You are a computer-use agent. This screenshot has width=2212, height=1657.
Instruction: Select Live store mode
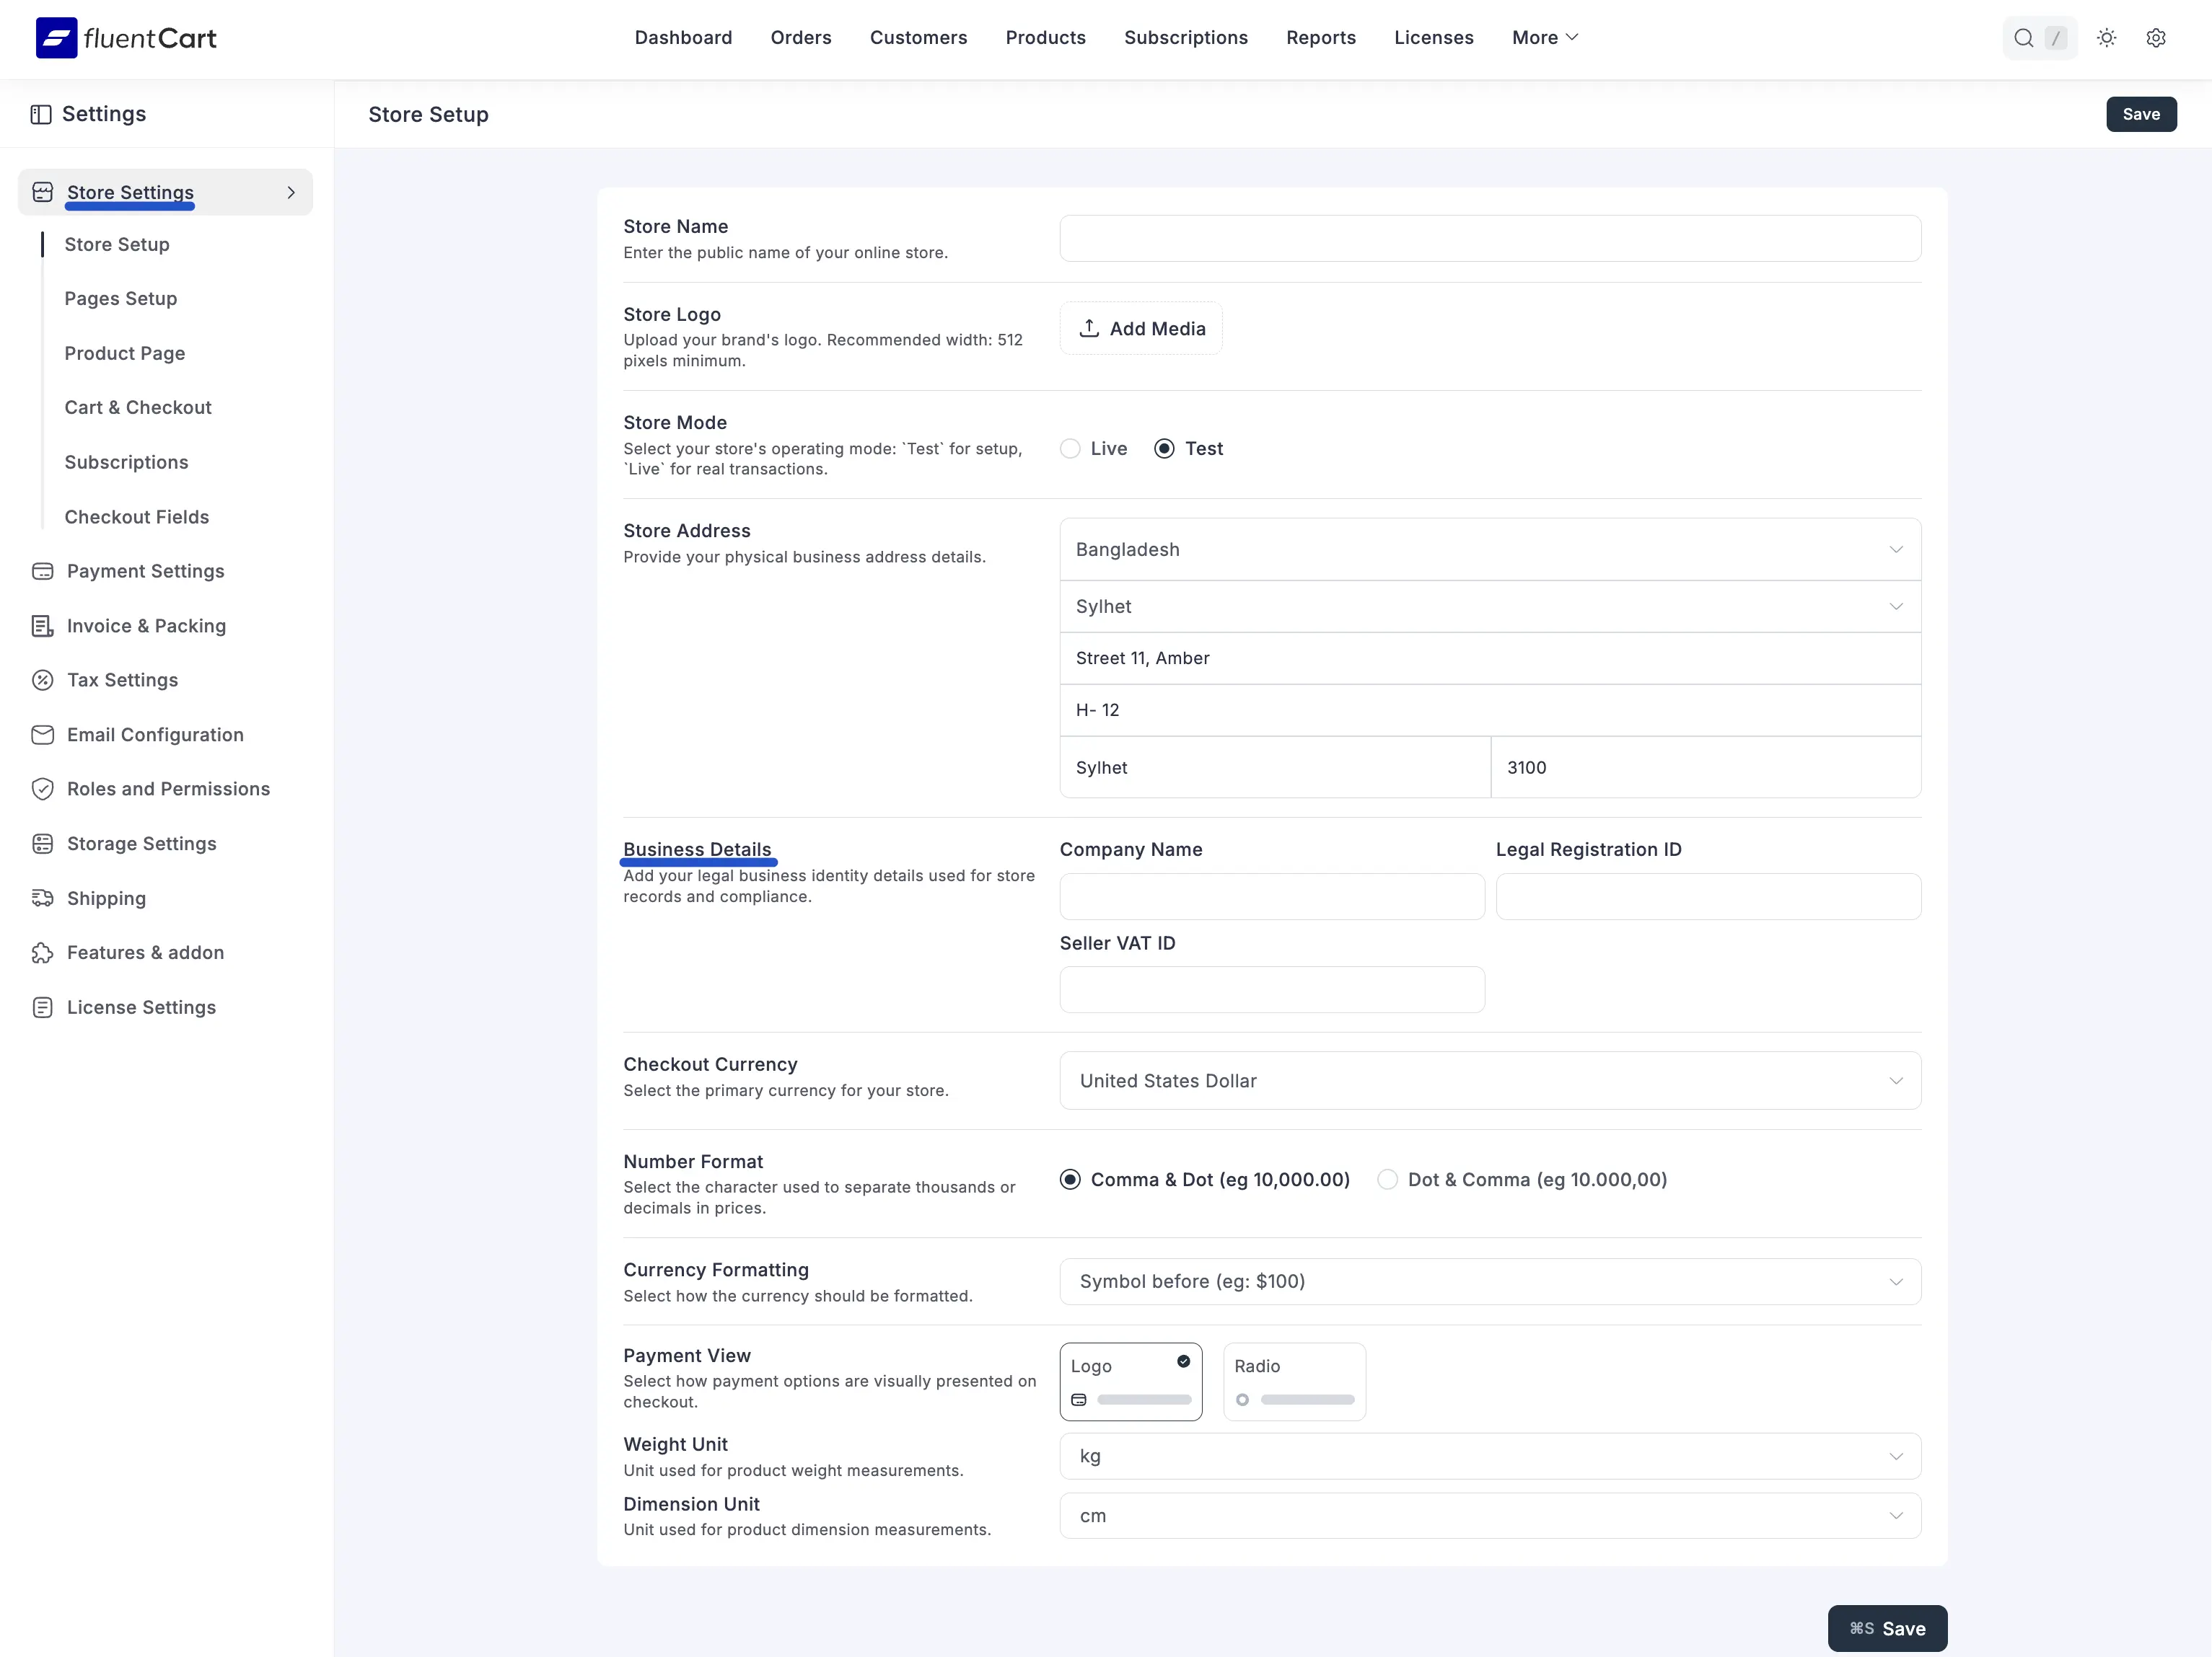(x=1093, y=449)
